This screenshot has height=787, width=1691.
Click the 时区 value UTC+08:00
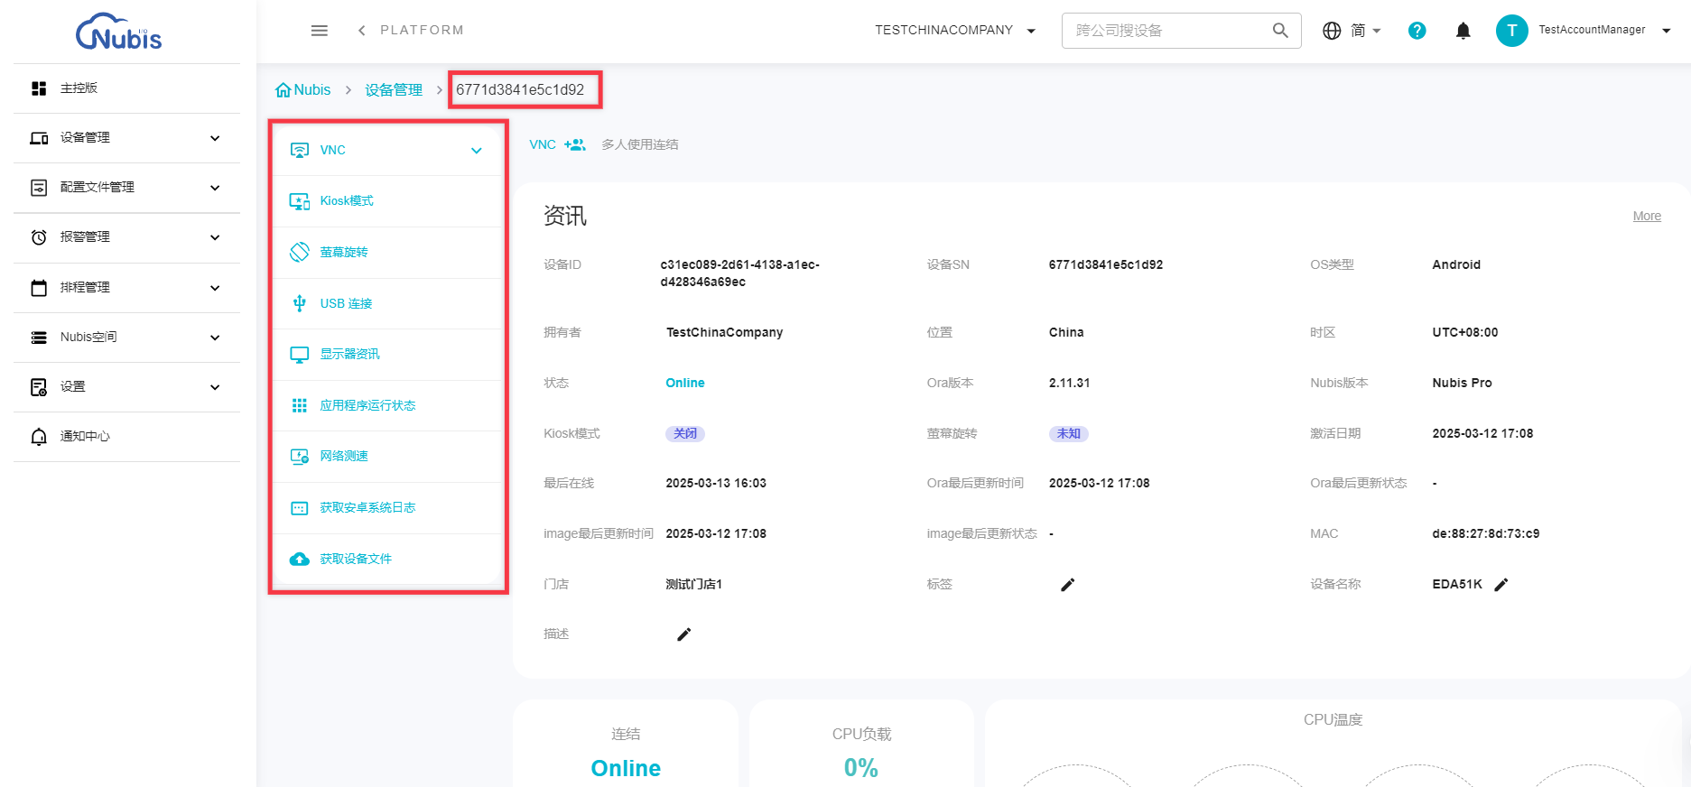click(x=1465, y=333)
